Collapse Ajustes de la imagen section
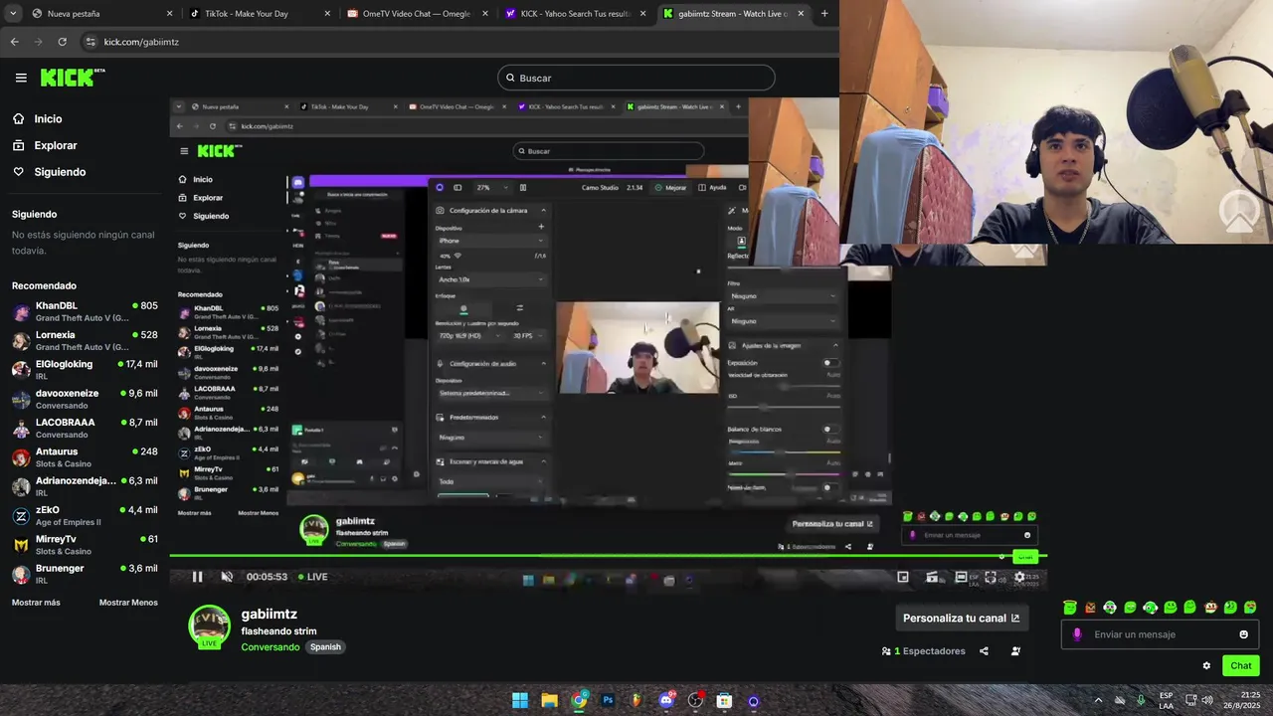Viewport: 1273px width, 716px height. point(834,345)
